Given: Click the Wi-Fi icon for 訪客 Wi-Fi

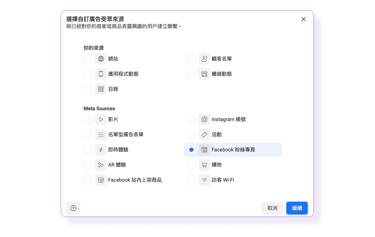Looking at the screenshot, I should click(204, 180).
